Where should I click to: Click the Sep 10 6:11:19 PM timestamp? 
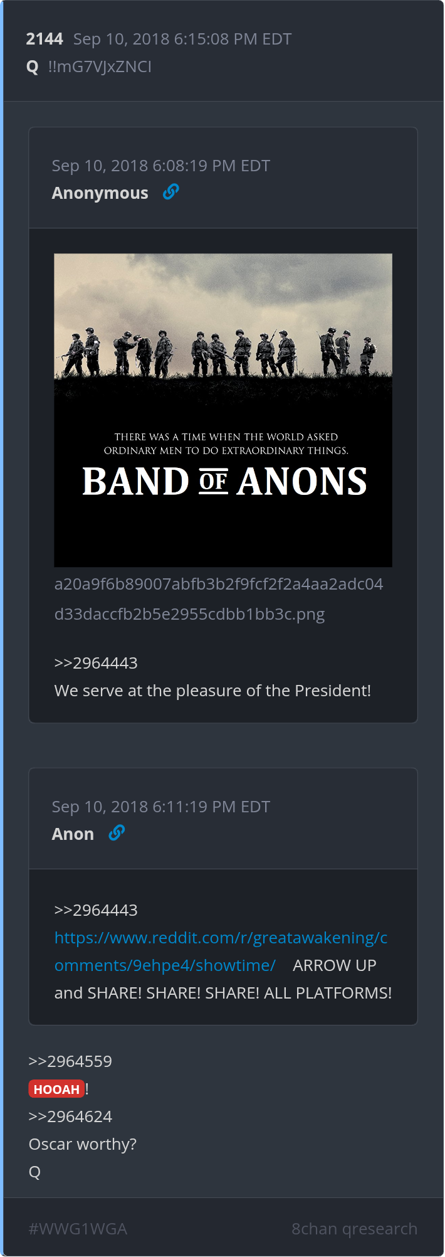161,807
